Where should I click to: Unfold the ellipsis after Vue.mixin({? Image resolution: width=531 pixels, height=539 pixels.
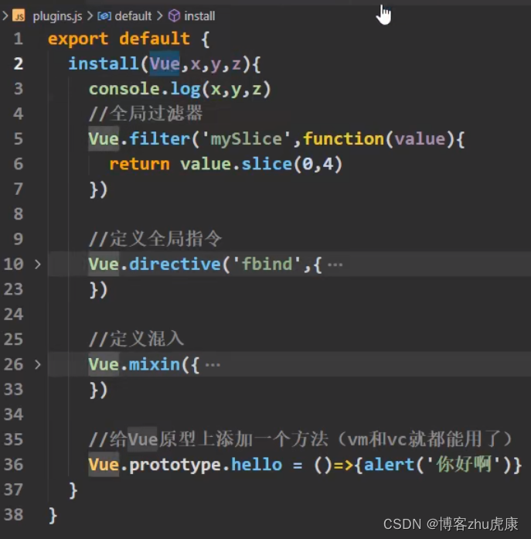tap(213, 365)
